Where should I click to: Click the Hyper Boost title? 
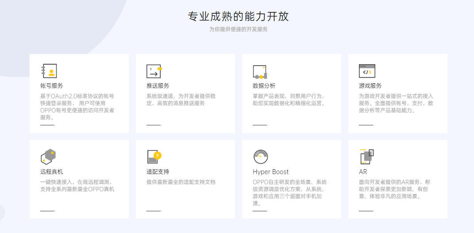click(271, 172)
